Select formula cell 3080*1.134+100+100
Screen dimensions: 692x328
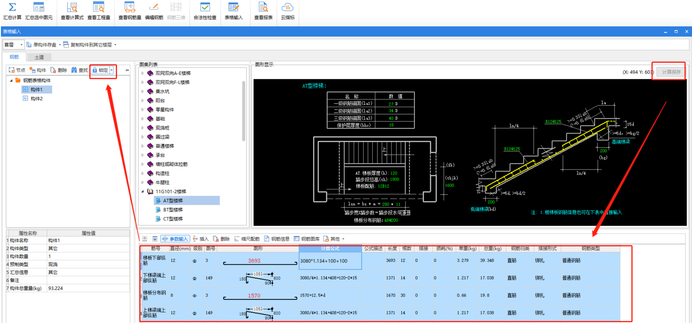pyautogui.click(x=330, y=261)
